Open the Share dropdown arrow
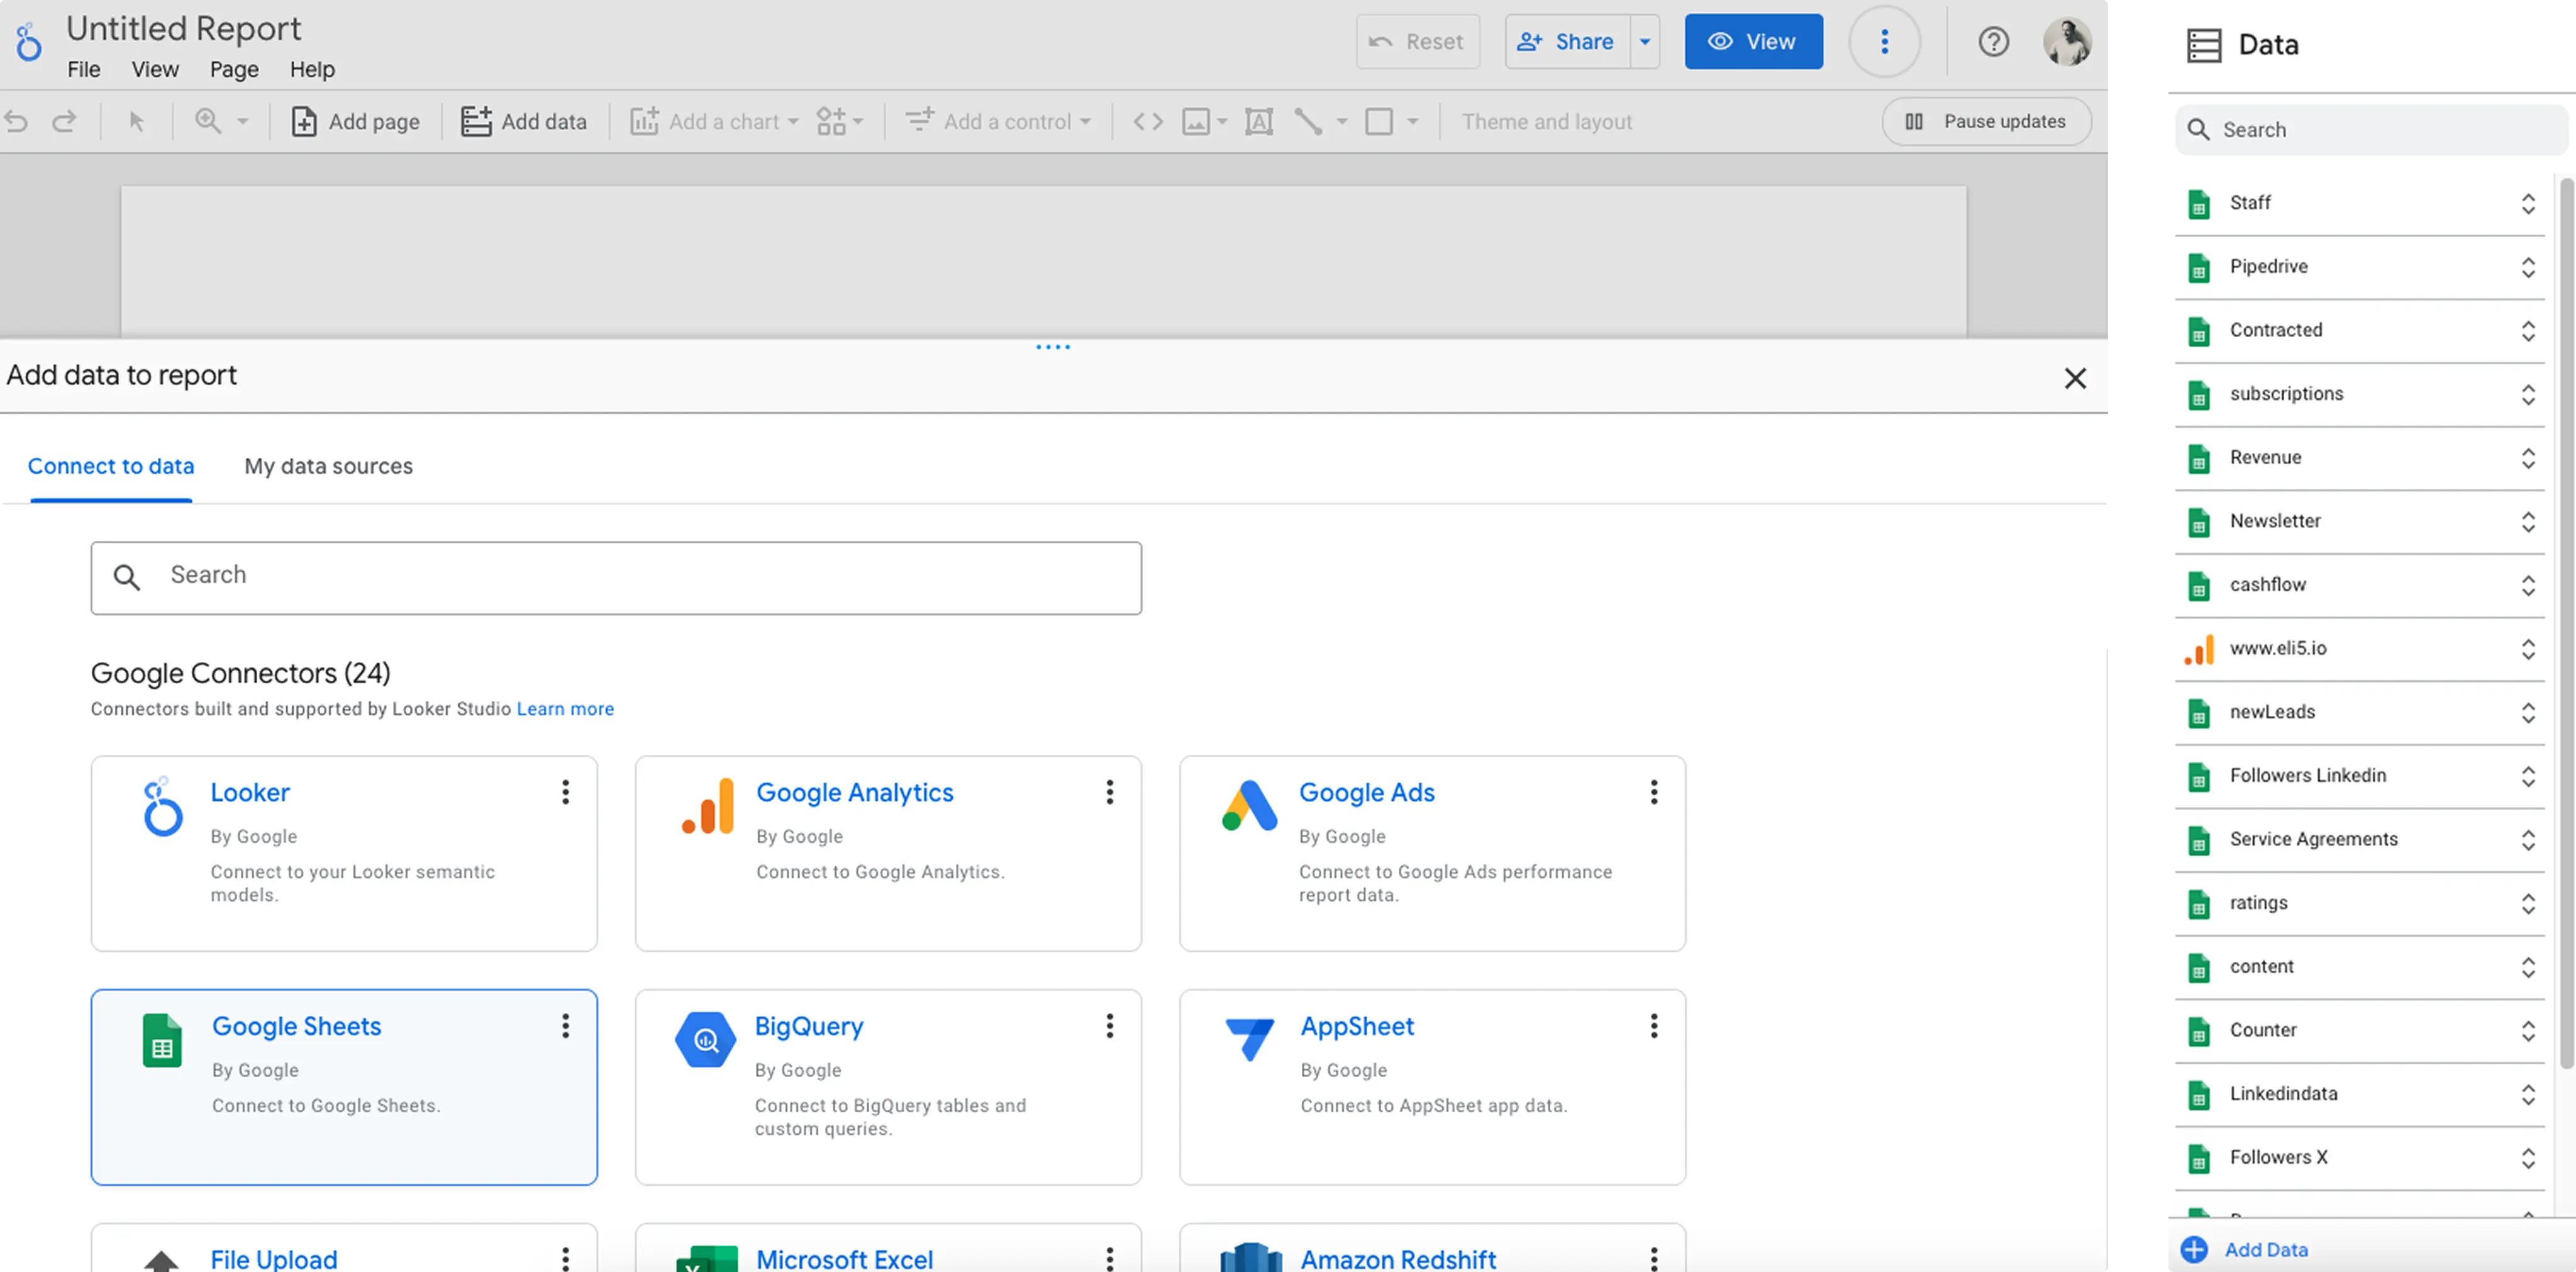 tap(1645, 42)
